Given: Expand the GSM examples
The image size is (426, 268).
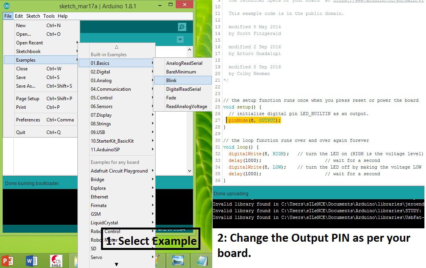Looking at the screenshot, I should coord(117,214).
